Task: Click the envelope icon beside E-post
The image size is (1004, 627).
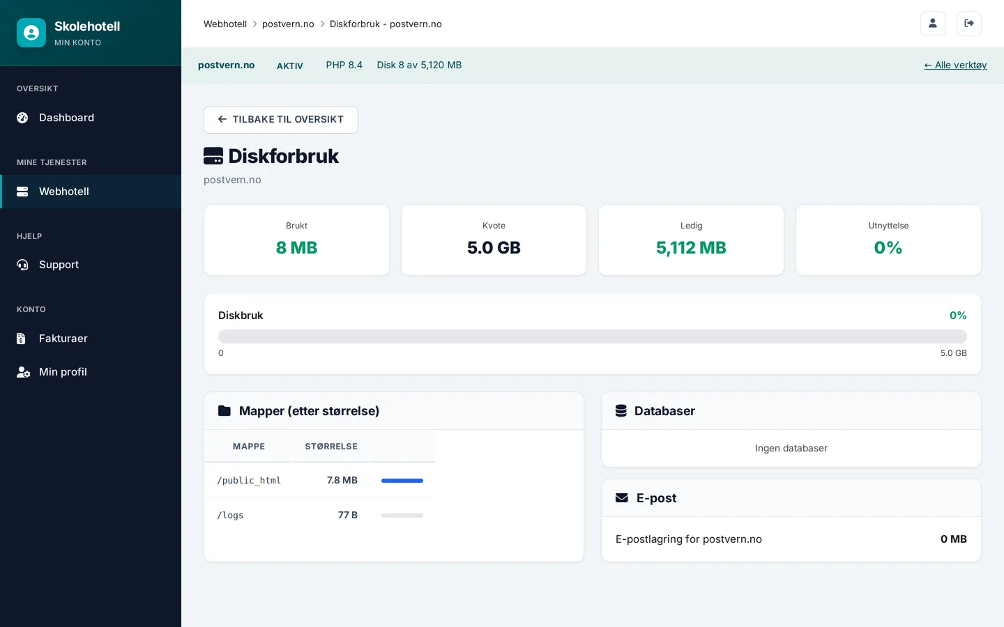Action: click(622, 498)
